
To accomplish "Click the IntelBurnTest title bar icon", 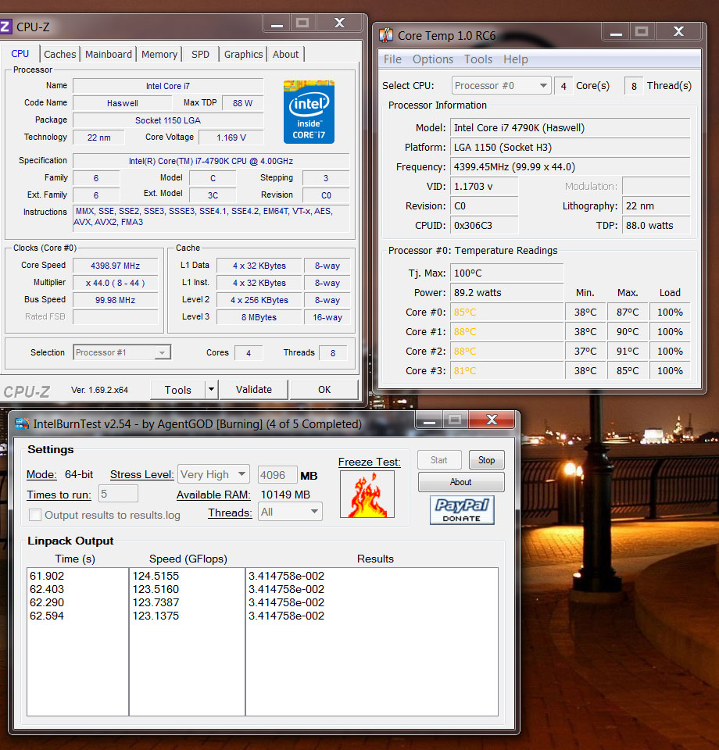I will [x=22, y=423].
